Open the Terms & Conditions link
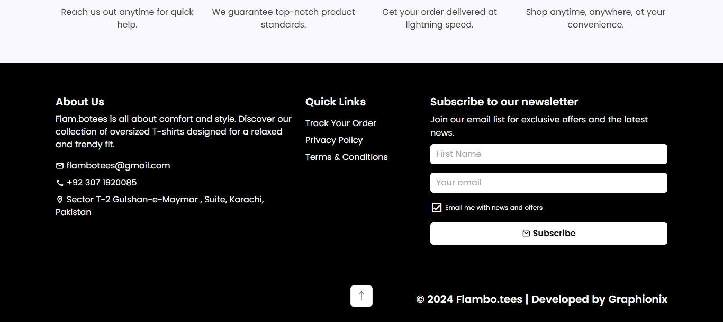The width and height of the screenshot is (723, 322). [347, 157]
